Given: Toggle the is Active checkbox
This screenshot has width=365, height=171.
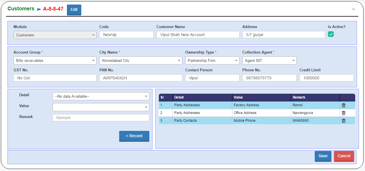Looking at the screenshot, I should pos(331,34).
